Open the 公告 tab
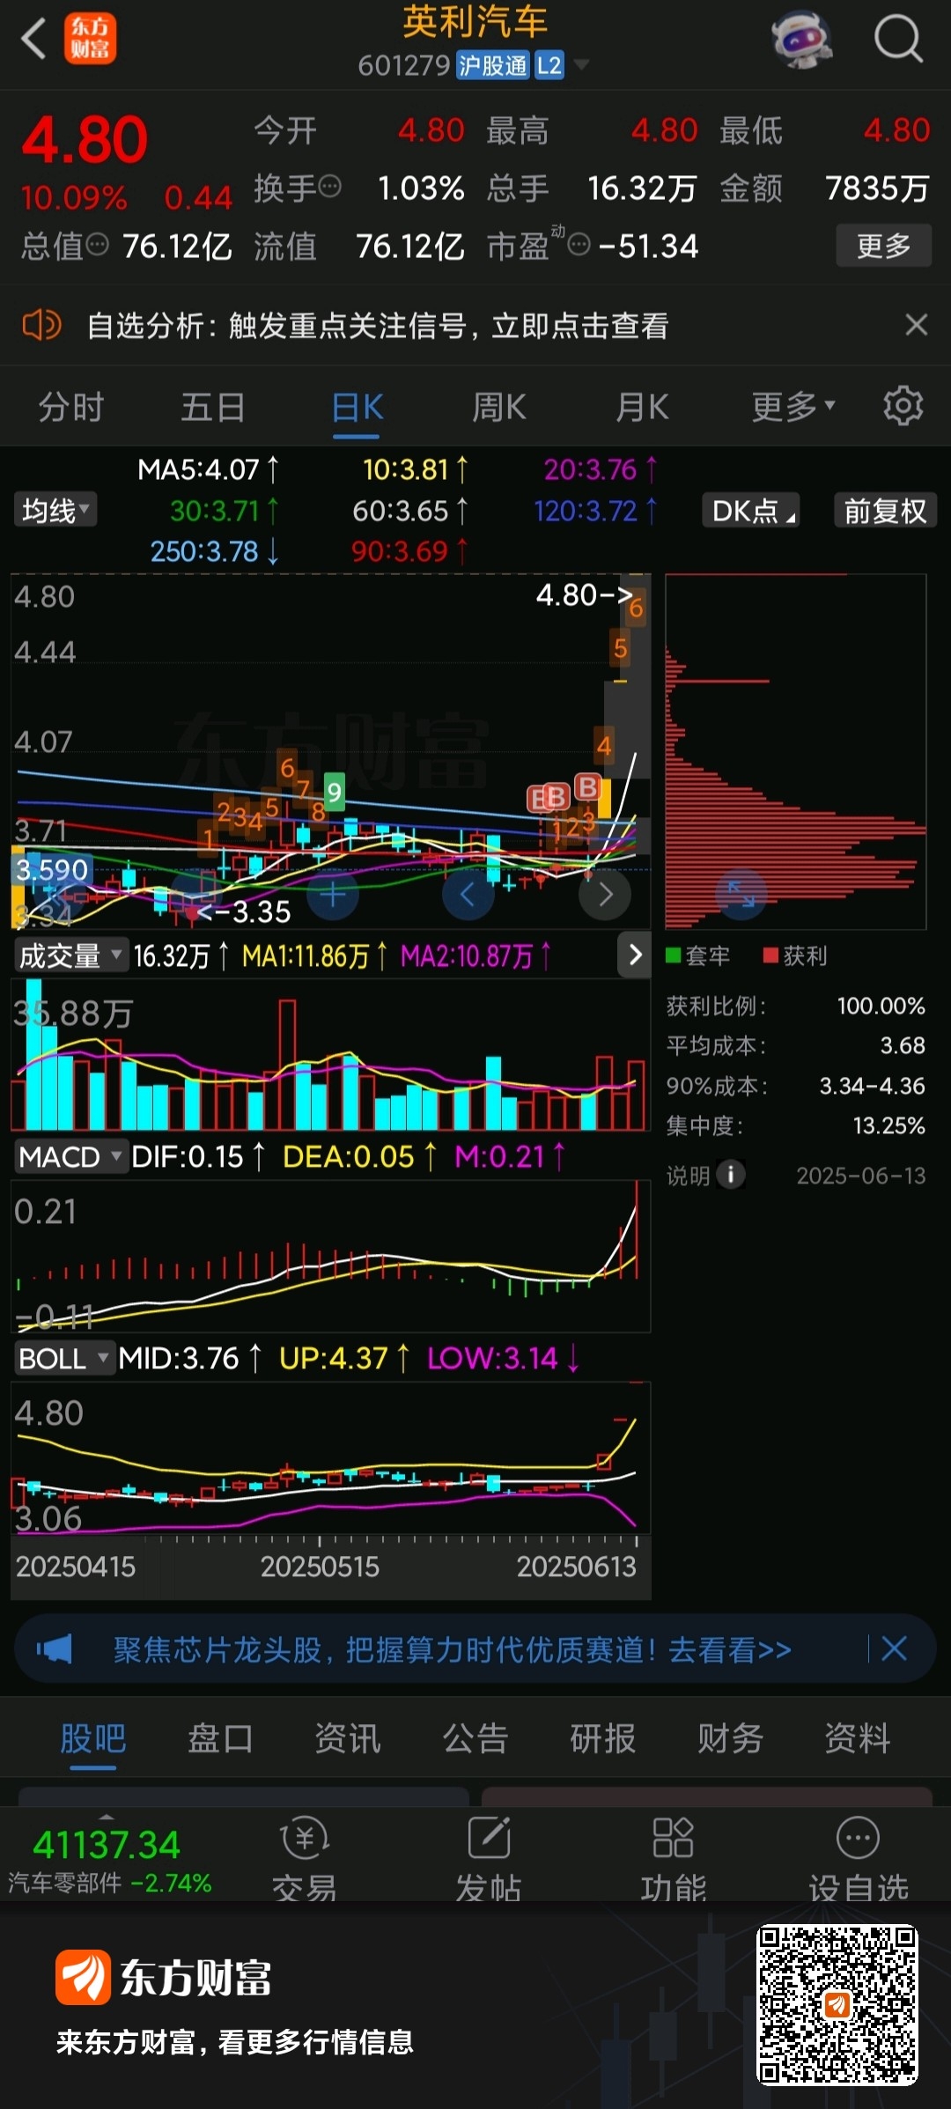 tap(475, 1738)
